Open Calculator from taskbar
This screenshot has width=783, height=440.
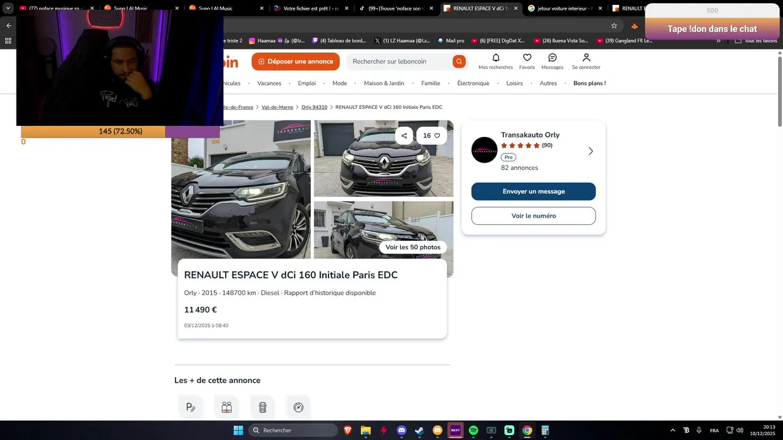point(545,430)
